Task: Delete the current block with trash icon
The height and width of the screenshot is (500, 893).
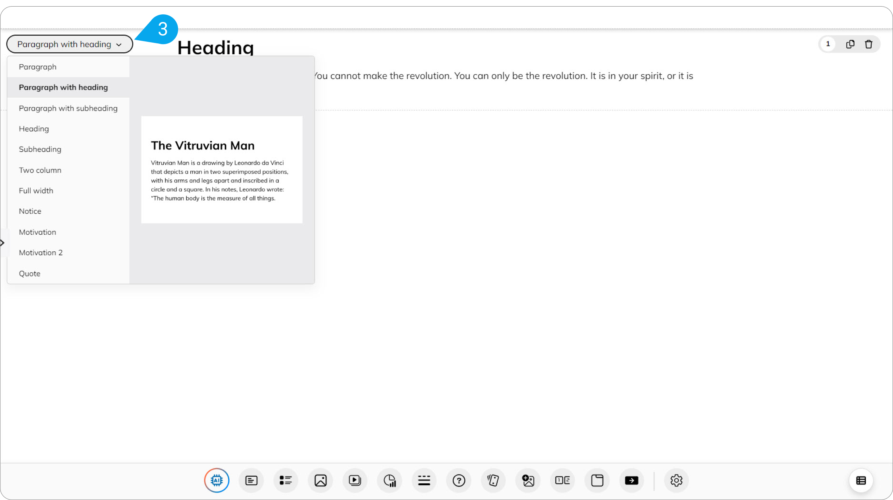Action: click(x=869, y=44)
